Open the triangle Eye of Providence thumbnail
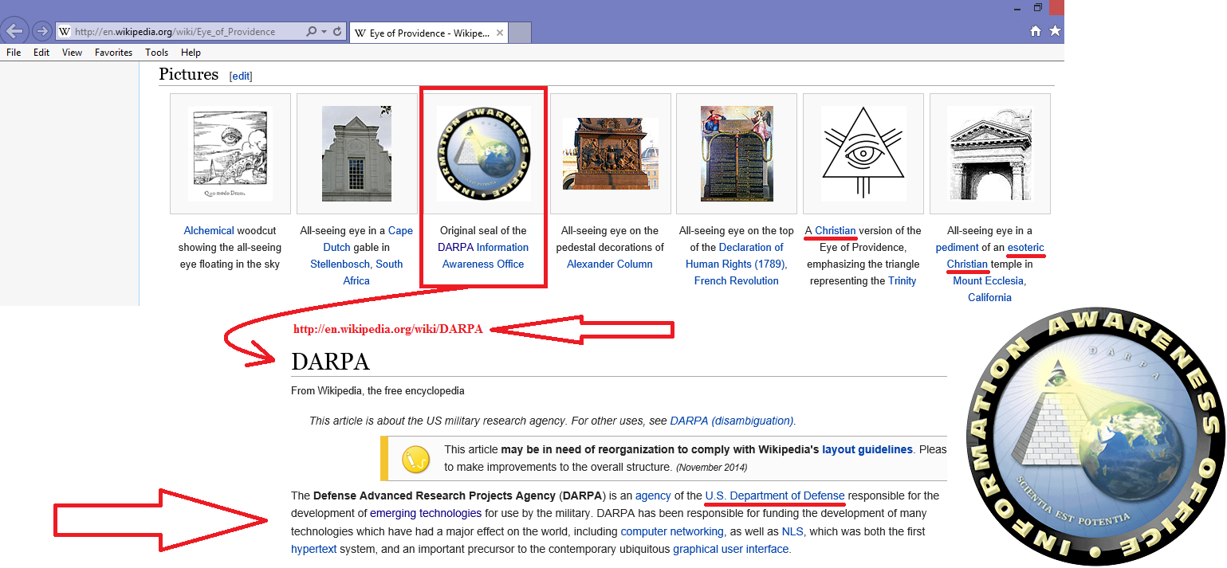This screenshot has width=1227, height=568. click(x=863, y=154)
